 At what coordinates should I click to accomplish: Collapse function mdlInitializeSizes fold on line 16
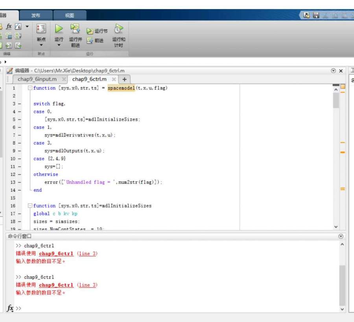pos(30,206)
